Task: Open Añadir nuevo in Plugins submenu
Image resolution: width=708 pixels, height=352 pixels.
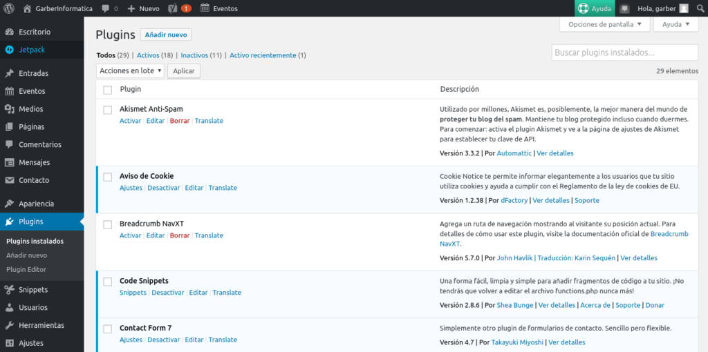Action: click(27, 255)
